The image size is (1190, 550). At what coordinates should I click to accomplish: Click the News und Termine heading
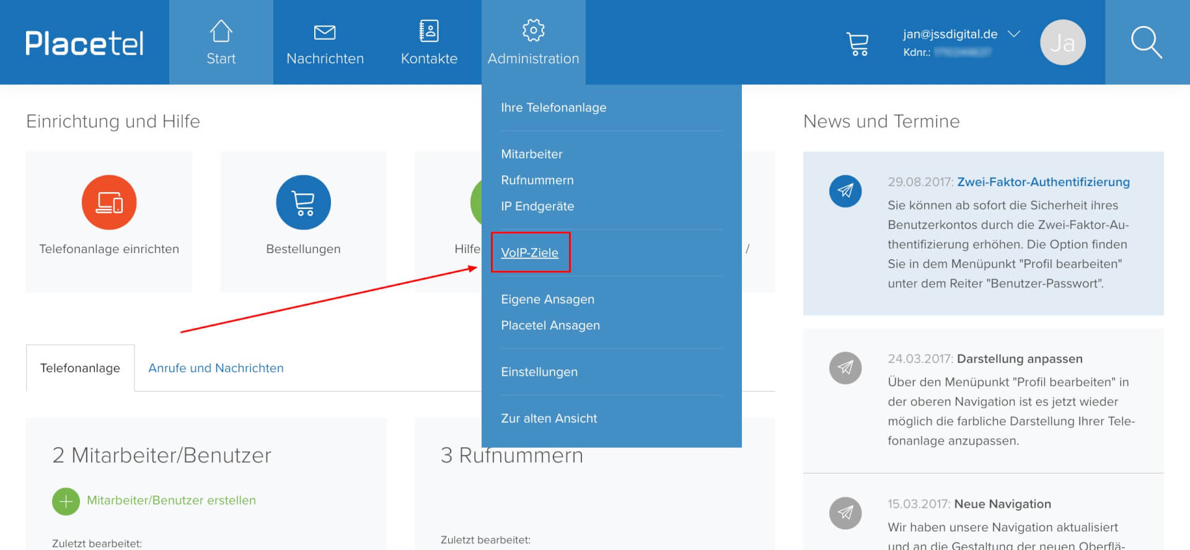881,121
